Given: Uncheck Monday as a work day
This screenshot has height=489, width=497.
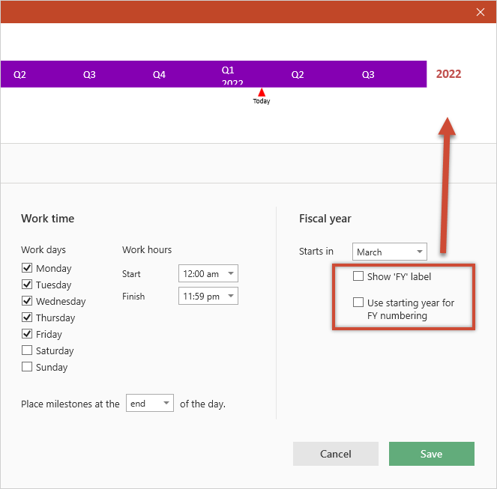Looking at the screenshot, I should point(27,268).
